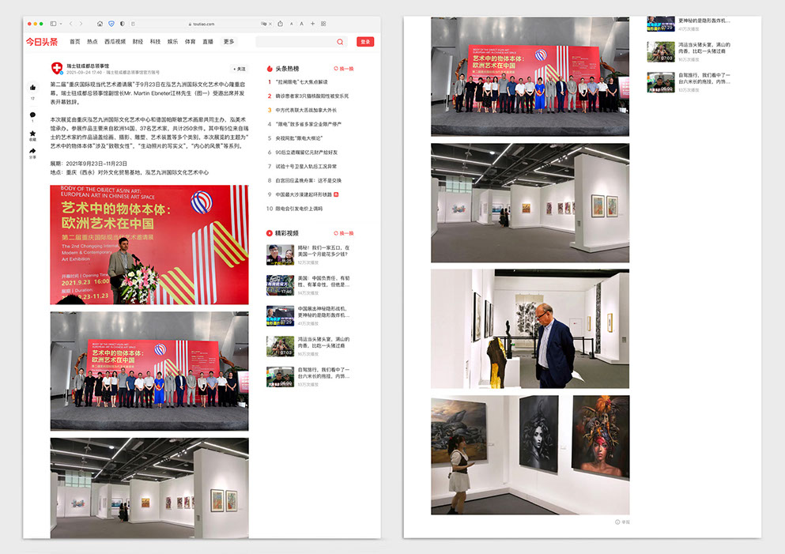Screen dimensions: 785x554
Task: Click the blue shield extension icon
Action: [111, 24]
